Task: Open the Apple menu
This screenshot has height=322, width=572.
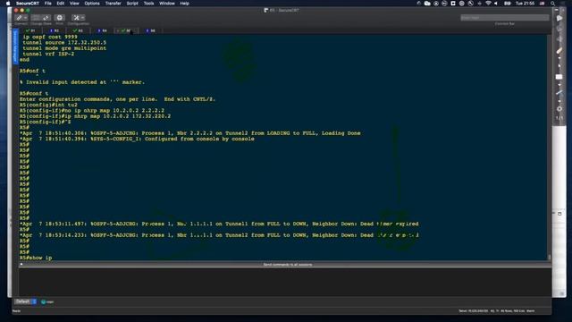Action: pos(8,4)
